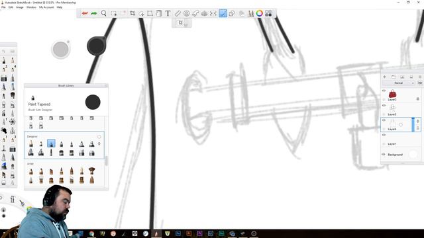The image size is (424, 238).
Task: Select first brush in Designer set
Action: point(31,143)
